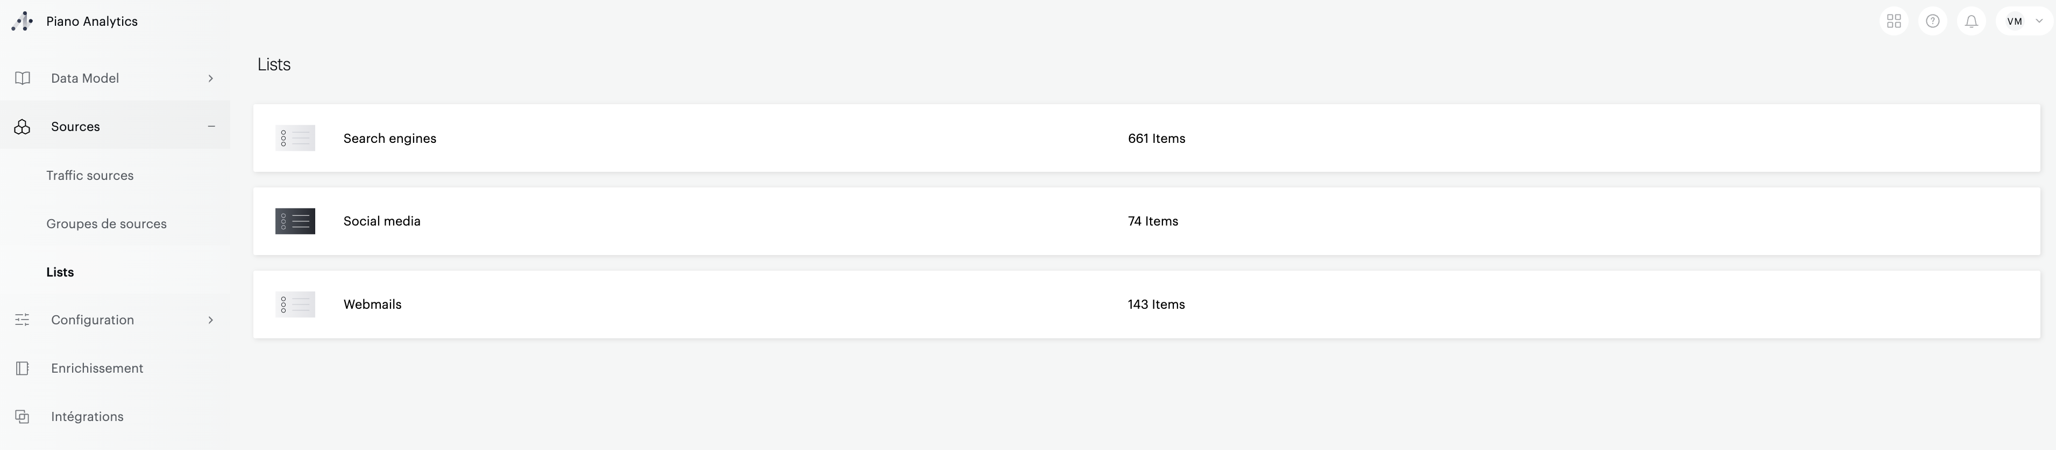Click the Configuration sliders icon

point(23,320)
